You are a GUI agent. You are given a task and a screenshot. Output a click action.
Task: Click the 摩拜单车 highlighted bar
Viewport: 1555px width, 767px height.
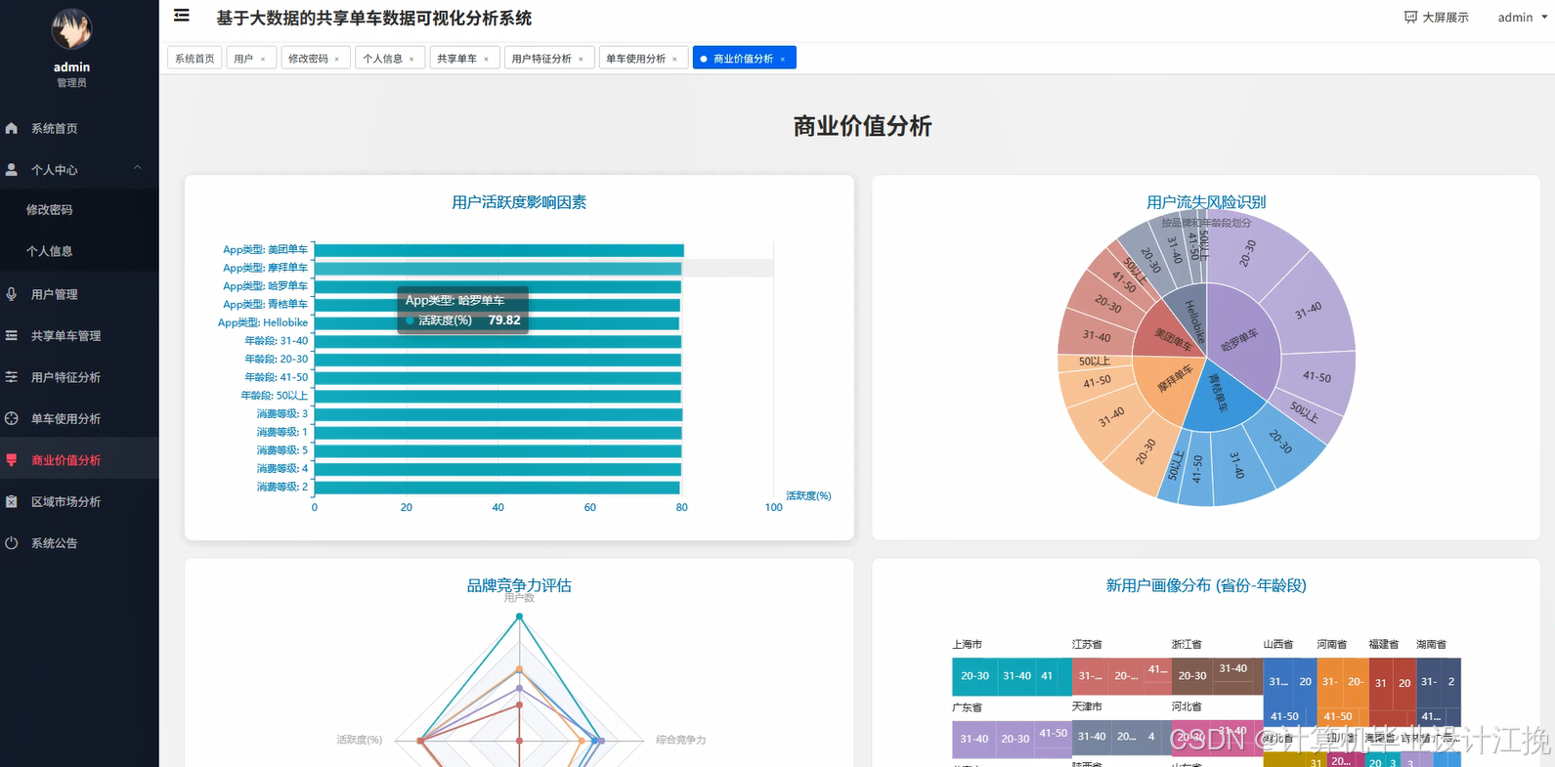click(x=497, y=268)
